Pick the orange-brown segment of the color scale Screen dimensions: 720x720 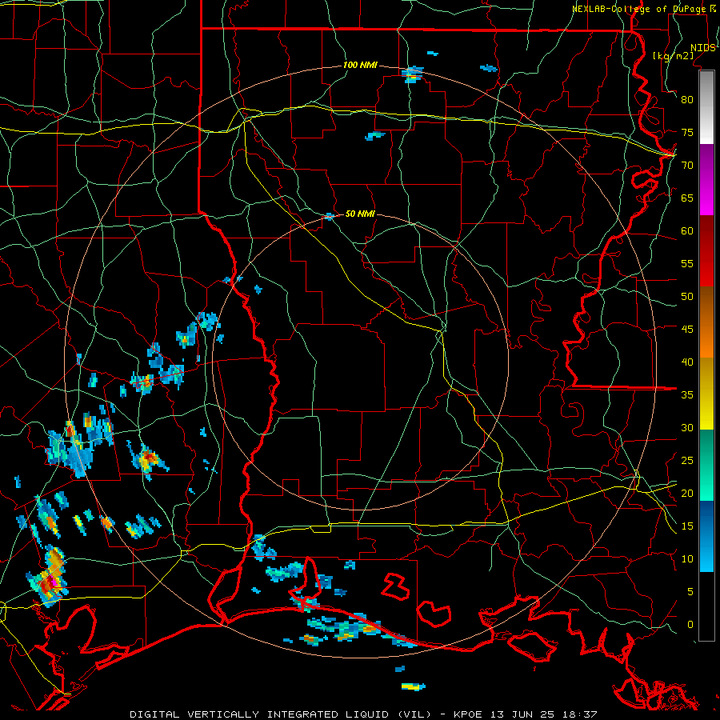pos(706,323)
